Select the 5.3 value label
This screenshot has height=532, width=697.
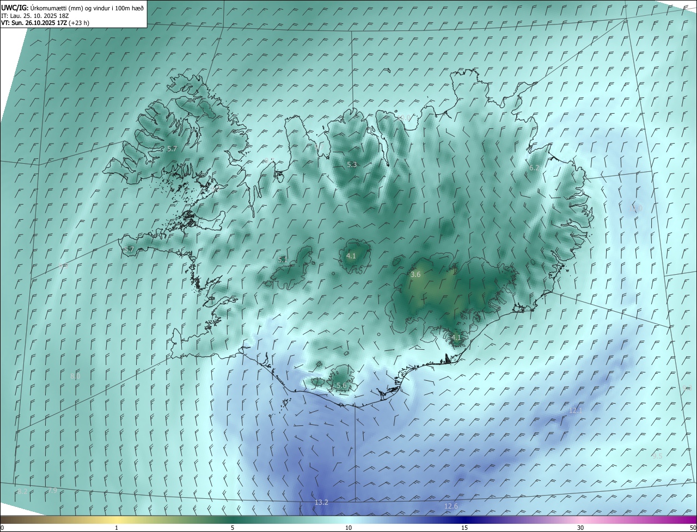352,164
